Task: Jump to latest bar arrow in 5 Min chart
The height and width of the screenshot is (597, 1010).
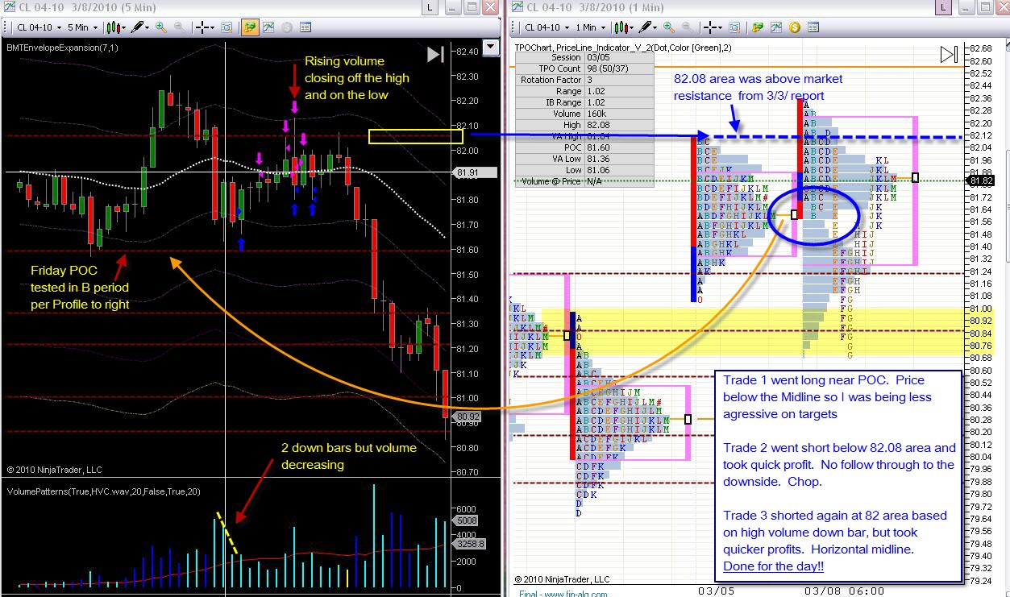Action: tap(435, 55)
